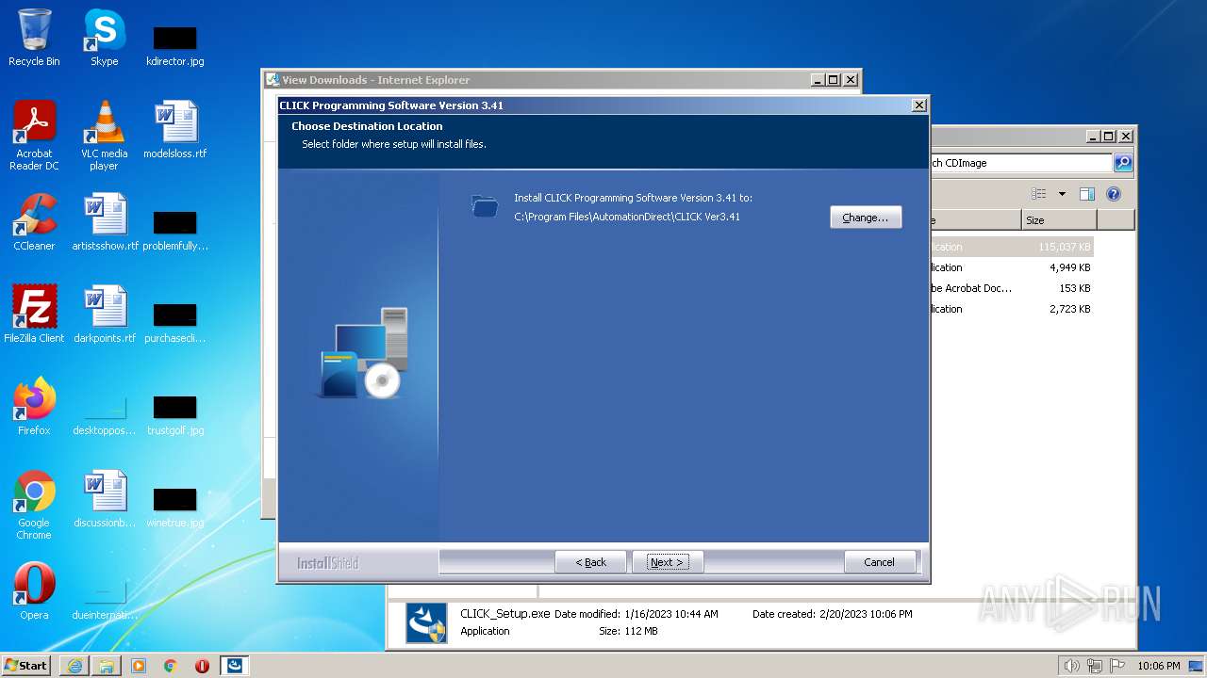1207x678 pixels.
Task: Open the dueinternati file icon
Action: (105, 600)
